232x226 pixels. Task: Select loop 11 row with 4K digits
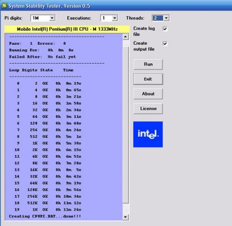(x=48, y=157)
